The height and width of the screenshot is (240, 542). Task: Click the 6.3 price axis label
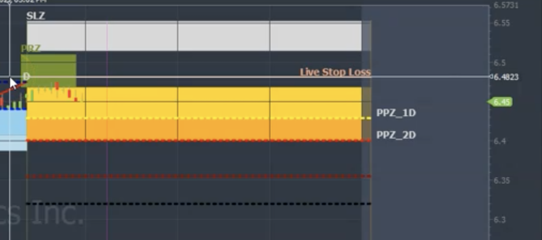click(499, 220)
